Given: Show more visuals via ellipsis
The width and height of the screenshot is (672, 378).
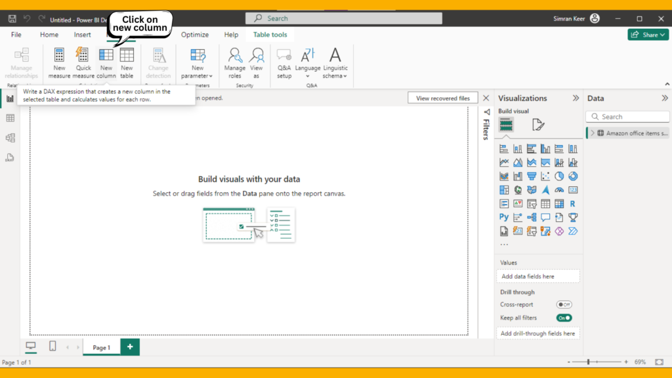Looking at the screenshot, I should [x=504, y=245].
